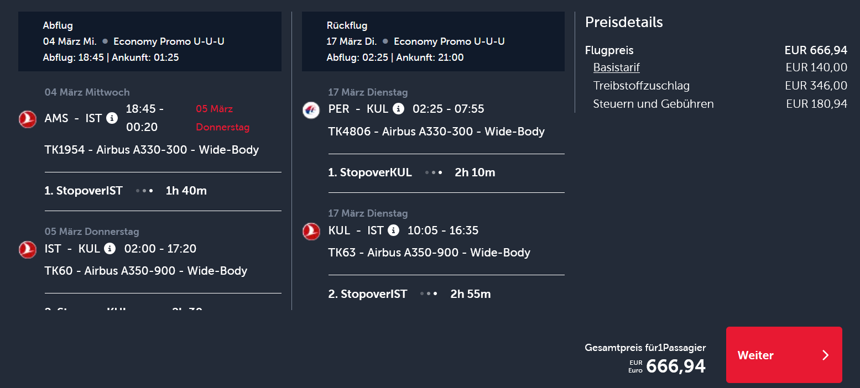Click the Malaysia Airlines logo by PER - KUL
This screenshot has width=860, height=388.
point(311,110)
